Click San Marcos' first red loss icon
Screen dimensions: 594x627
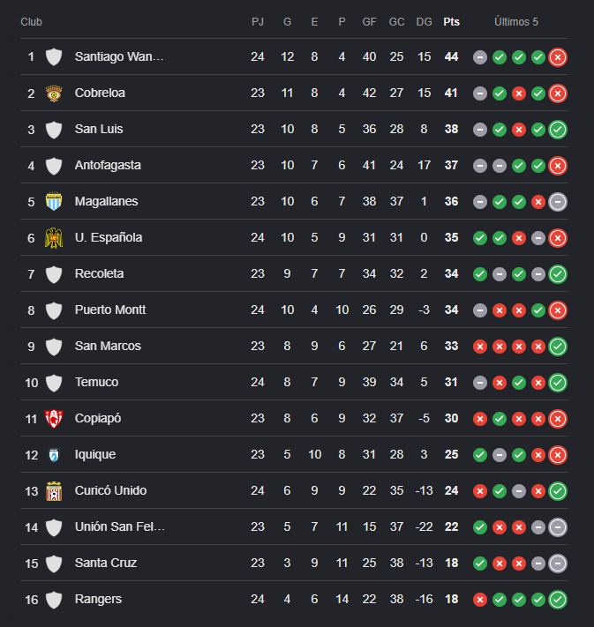pyautogui.click(x=480, y=347)
